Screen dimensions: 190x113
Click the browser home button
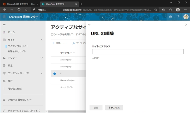tap(26, 10)
